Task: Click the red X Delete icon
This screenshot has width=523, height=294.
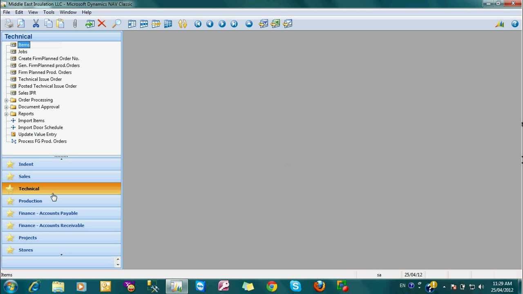Action: click(102, 24)
